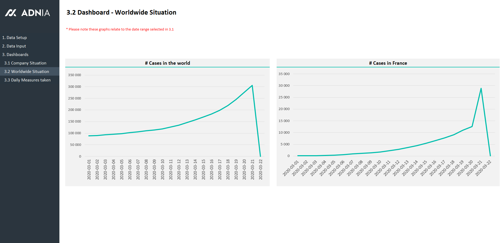501x243 pixels.
Task: Click the world chart peak at 2020-03-21
Action: (252, 85)
